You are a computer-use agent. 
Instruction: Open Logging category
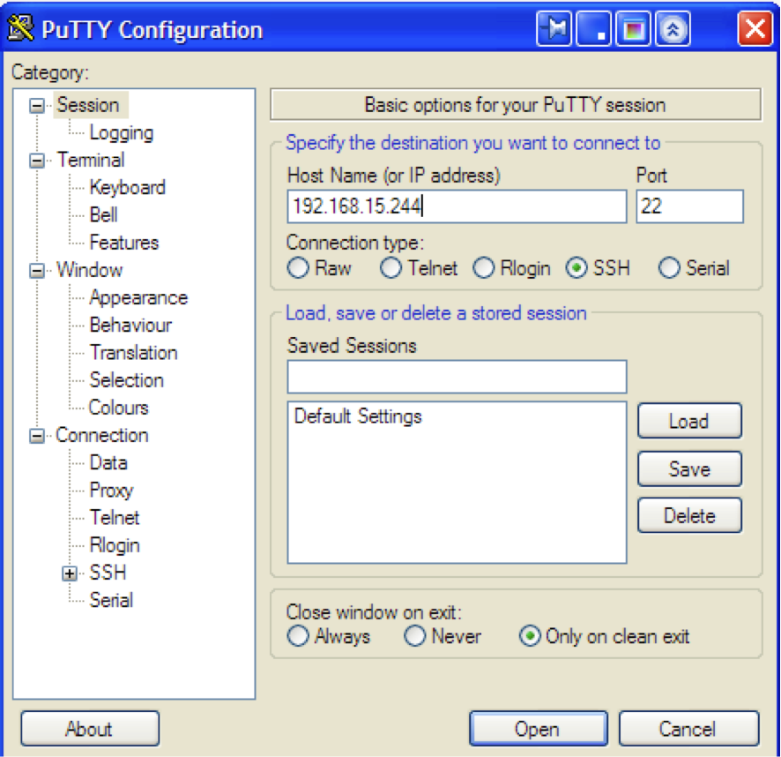(122, 132)
